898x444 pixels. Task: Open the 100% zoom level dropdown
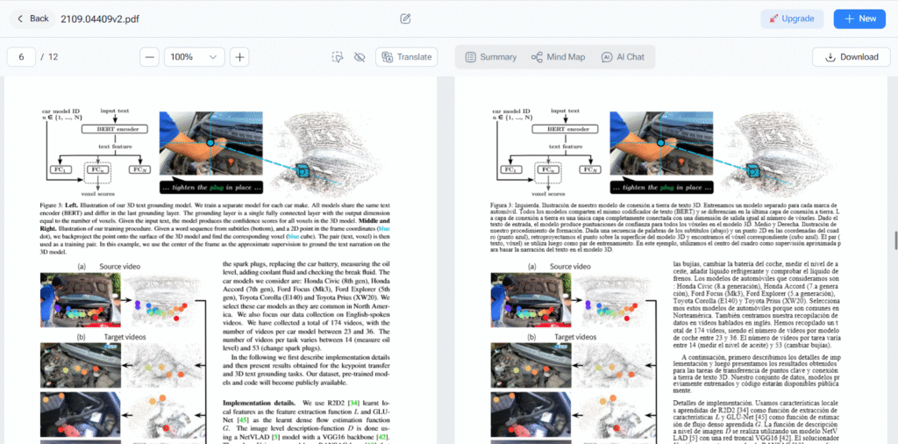click(x=194, y=57)
